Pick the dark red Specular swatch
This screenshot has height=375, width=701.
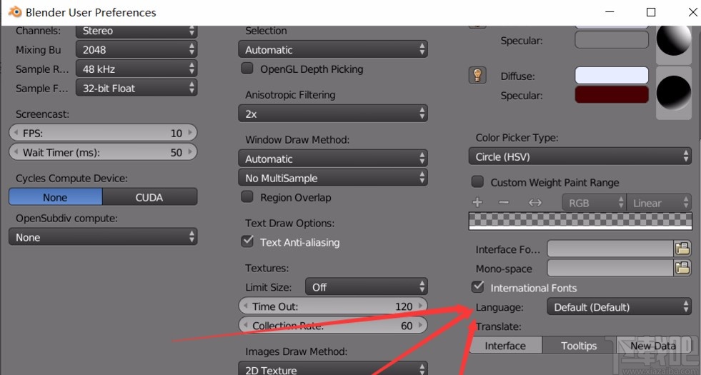pyautogui.click(x=612, y=95)
